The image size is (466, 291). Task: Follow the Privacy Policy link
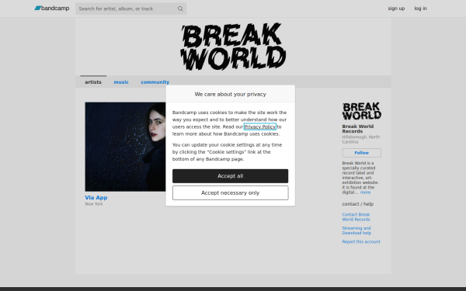click(x=259, y=126)
